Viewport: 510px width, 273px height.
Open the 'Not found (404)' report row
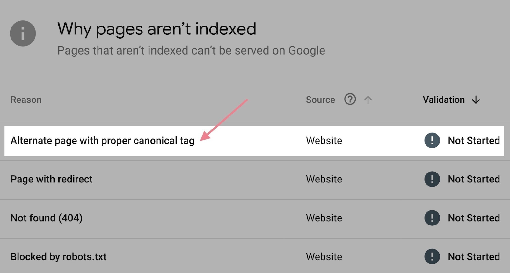[x=47, y=218]
